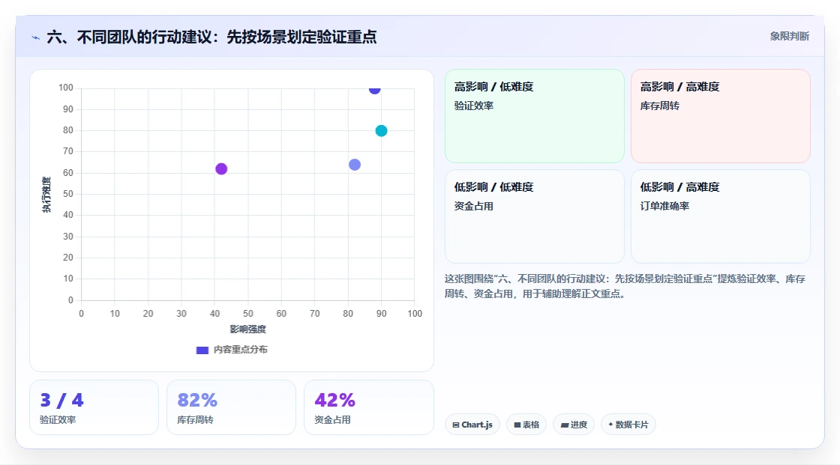The height and width of the screenshot is (465, 840).
Task: Click the 数据卡片 tag
Action: click(x=628, y=425)
